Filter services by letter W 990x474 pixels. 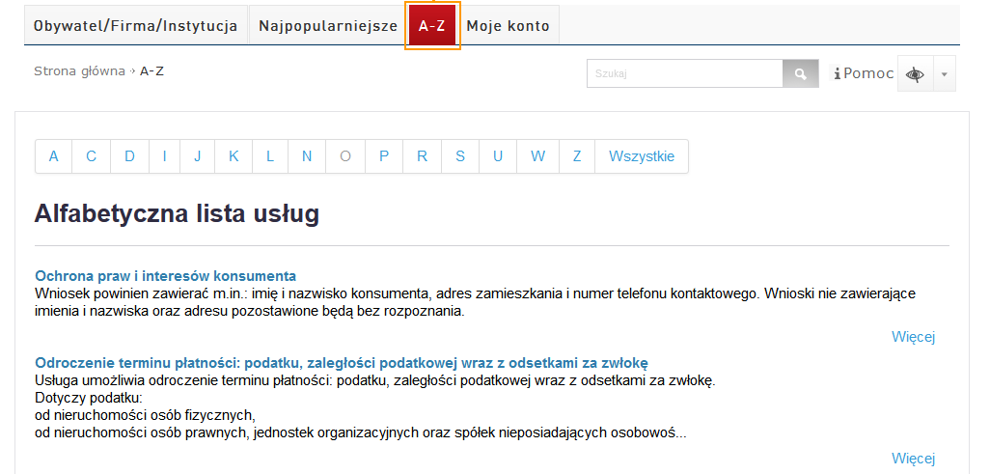pyautogui.click(x=537, y=156)
